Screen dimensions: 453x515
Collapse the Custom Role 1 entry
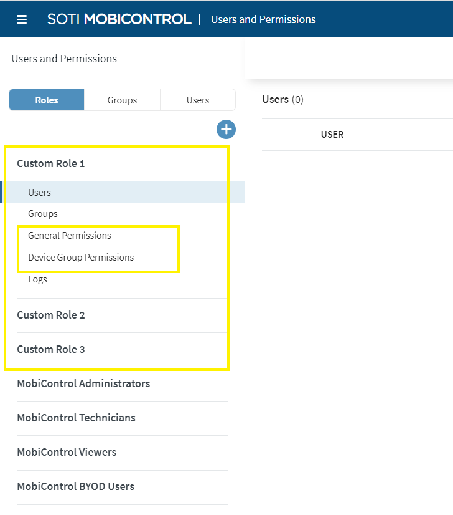(x=50, y=163)
